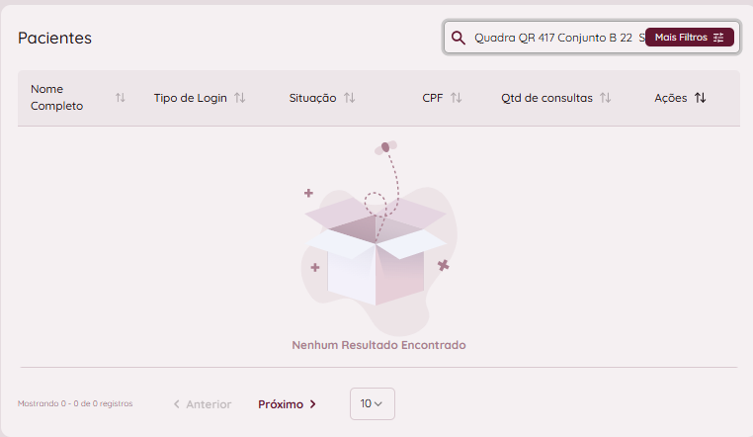Click the Situação column header text
The image size is (753, 437).
[x=312, y=98]
